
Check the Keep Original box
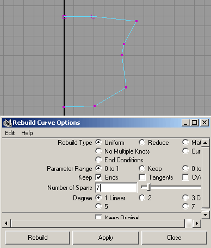click(x=98, y=217)
